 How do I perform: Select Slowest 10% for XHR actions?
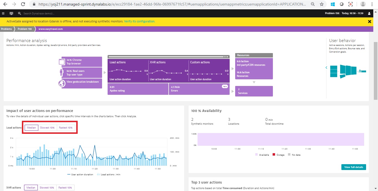tap(47, 188)
